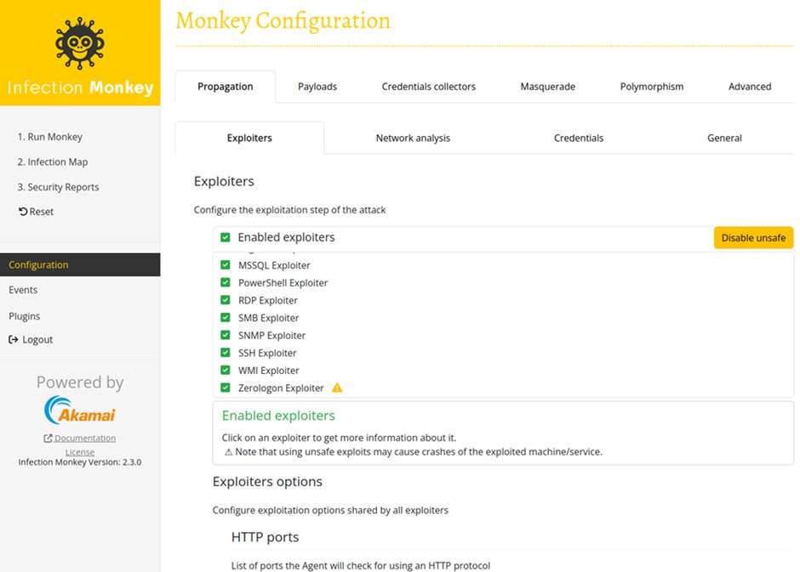The height and width of the screenshot is (572, 800).
Task: Select PowerShell Exploiter label for info
Action: pos(283,283)
